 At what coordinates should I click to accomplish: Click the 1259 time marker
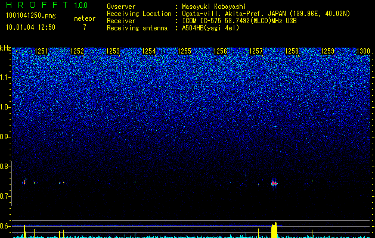pyautogui.click(x=327, y=51)
